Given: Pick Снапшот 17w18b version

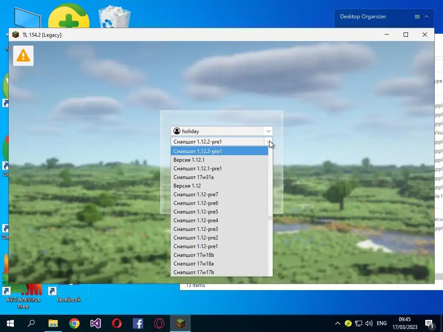Looking at the screenshot, I should [x=219, y=255].
